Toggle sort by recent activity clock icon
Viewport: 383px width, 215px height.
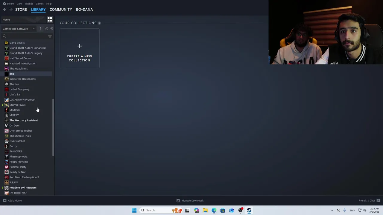click(47, 29)
